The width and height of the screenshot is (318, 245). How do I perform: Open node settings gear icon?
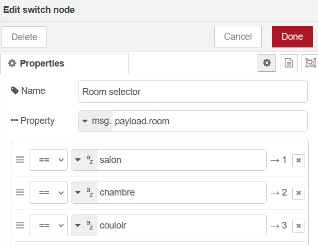point(266,63)
